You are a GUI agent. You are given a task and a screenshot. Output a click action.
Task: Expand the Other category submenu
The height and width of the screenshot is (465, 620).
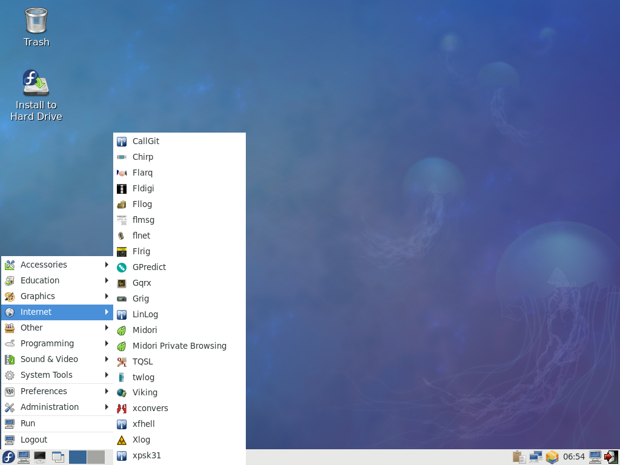click(x=58, y=328)
